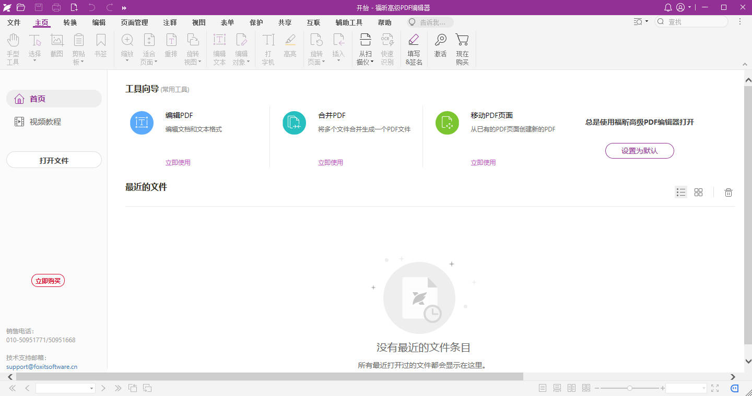Enable single page view in status bar
Screen dimensions: 752x396
(543, 388)
